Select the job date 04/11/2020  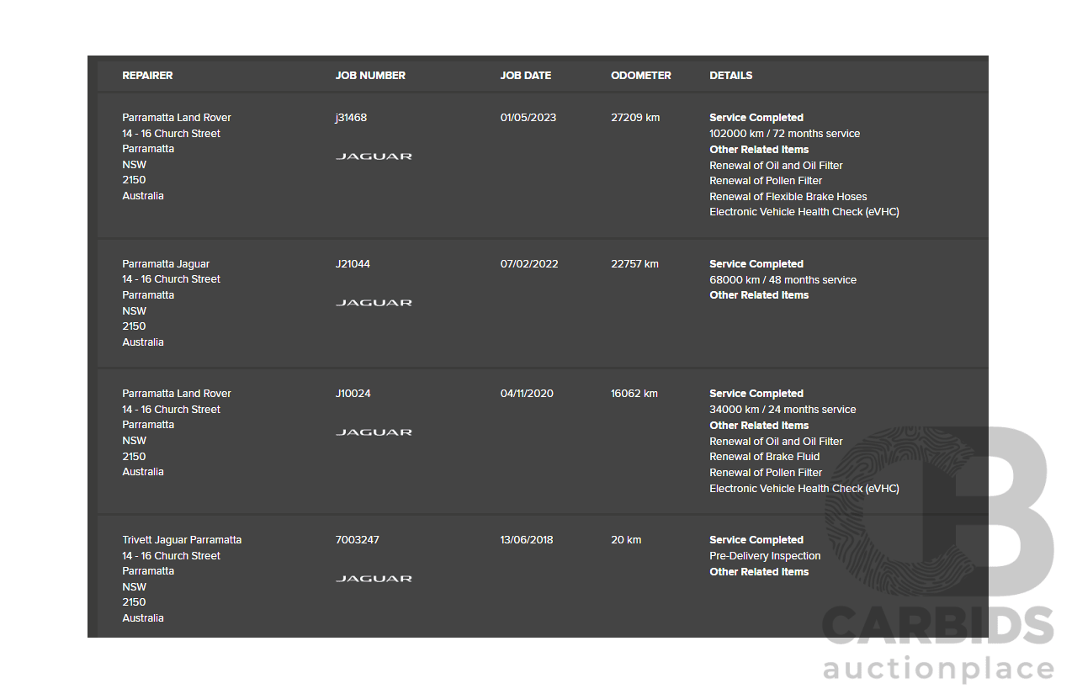[x=527, y=394]
